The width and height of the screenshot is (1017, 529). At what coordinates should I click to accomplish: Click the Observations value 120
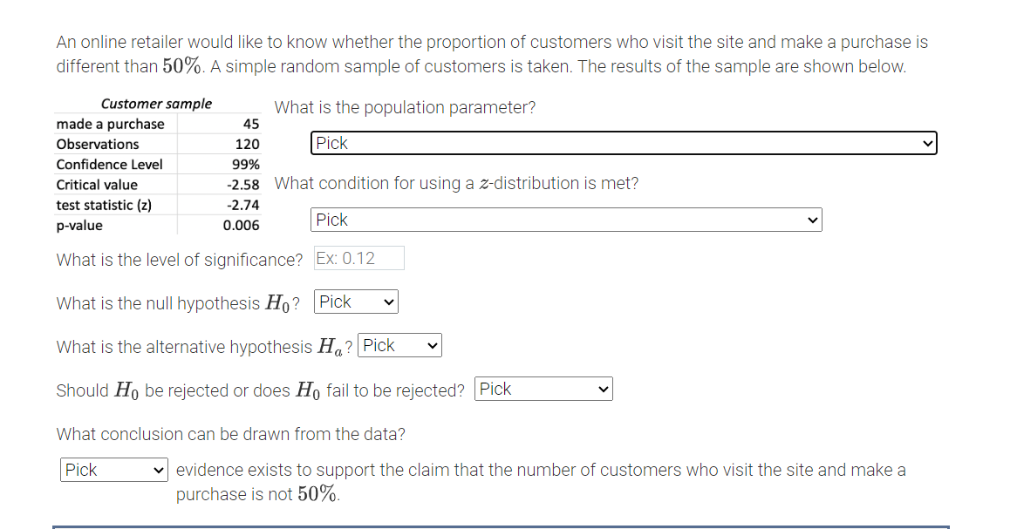coord(249,144)
